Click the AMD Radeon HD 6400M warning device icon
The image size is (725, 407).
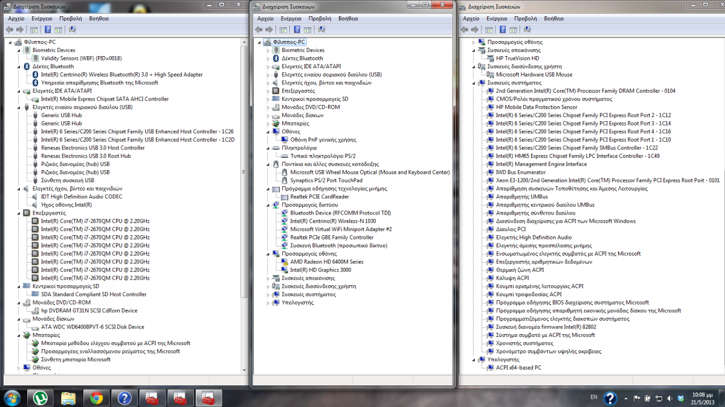tap(285, 262)
